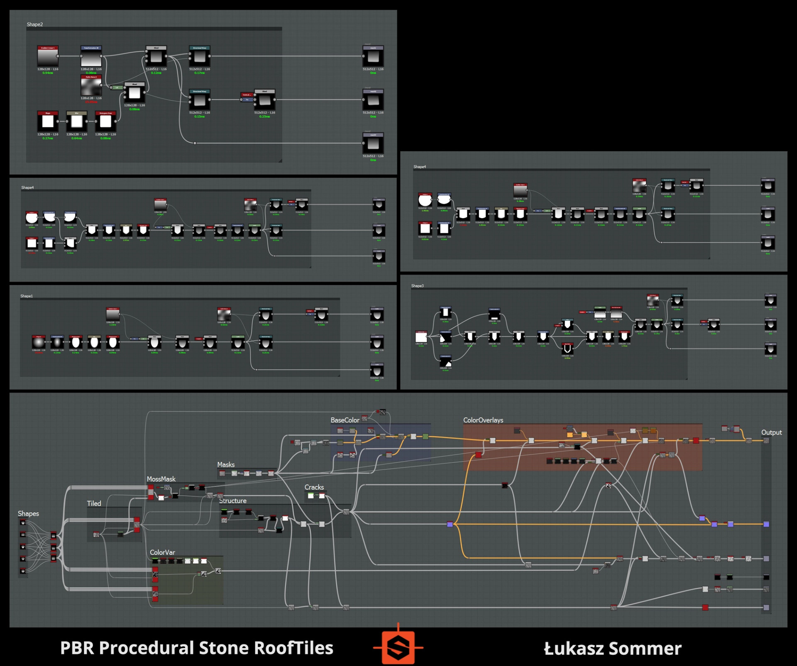Select the Histogram Scan node in Shape2
The height and width of the screenshot is (666, 797).
(x=105, y=121)
